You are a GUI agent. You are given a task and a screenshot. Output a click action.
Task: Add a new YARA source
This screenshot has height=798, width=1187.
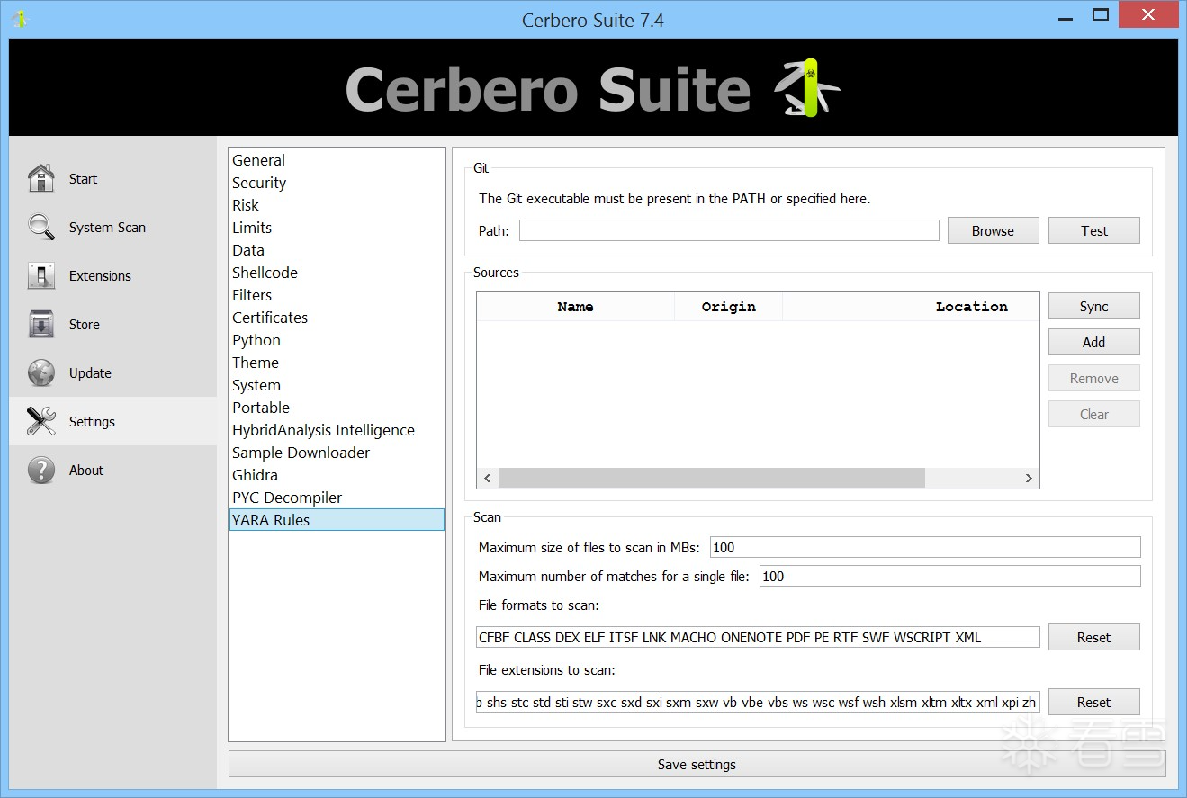point(1094,342)
